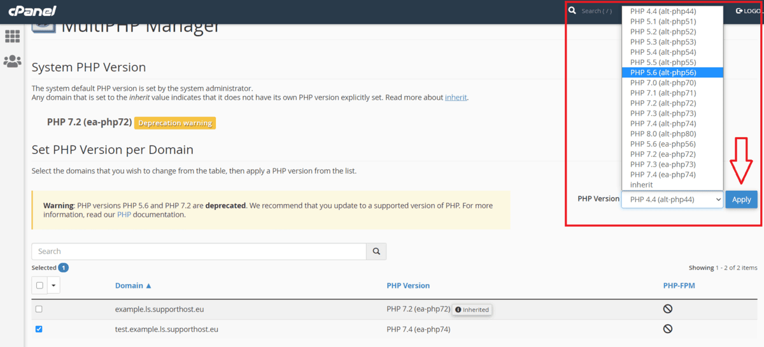Choose PHP 5.4 (alt-php54) option
Screen dimensions: 764x347
(672, 51)
